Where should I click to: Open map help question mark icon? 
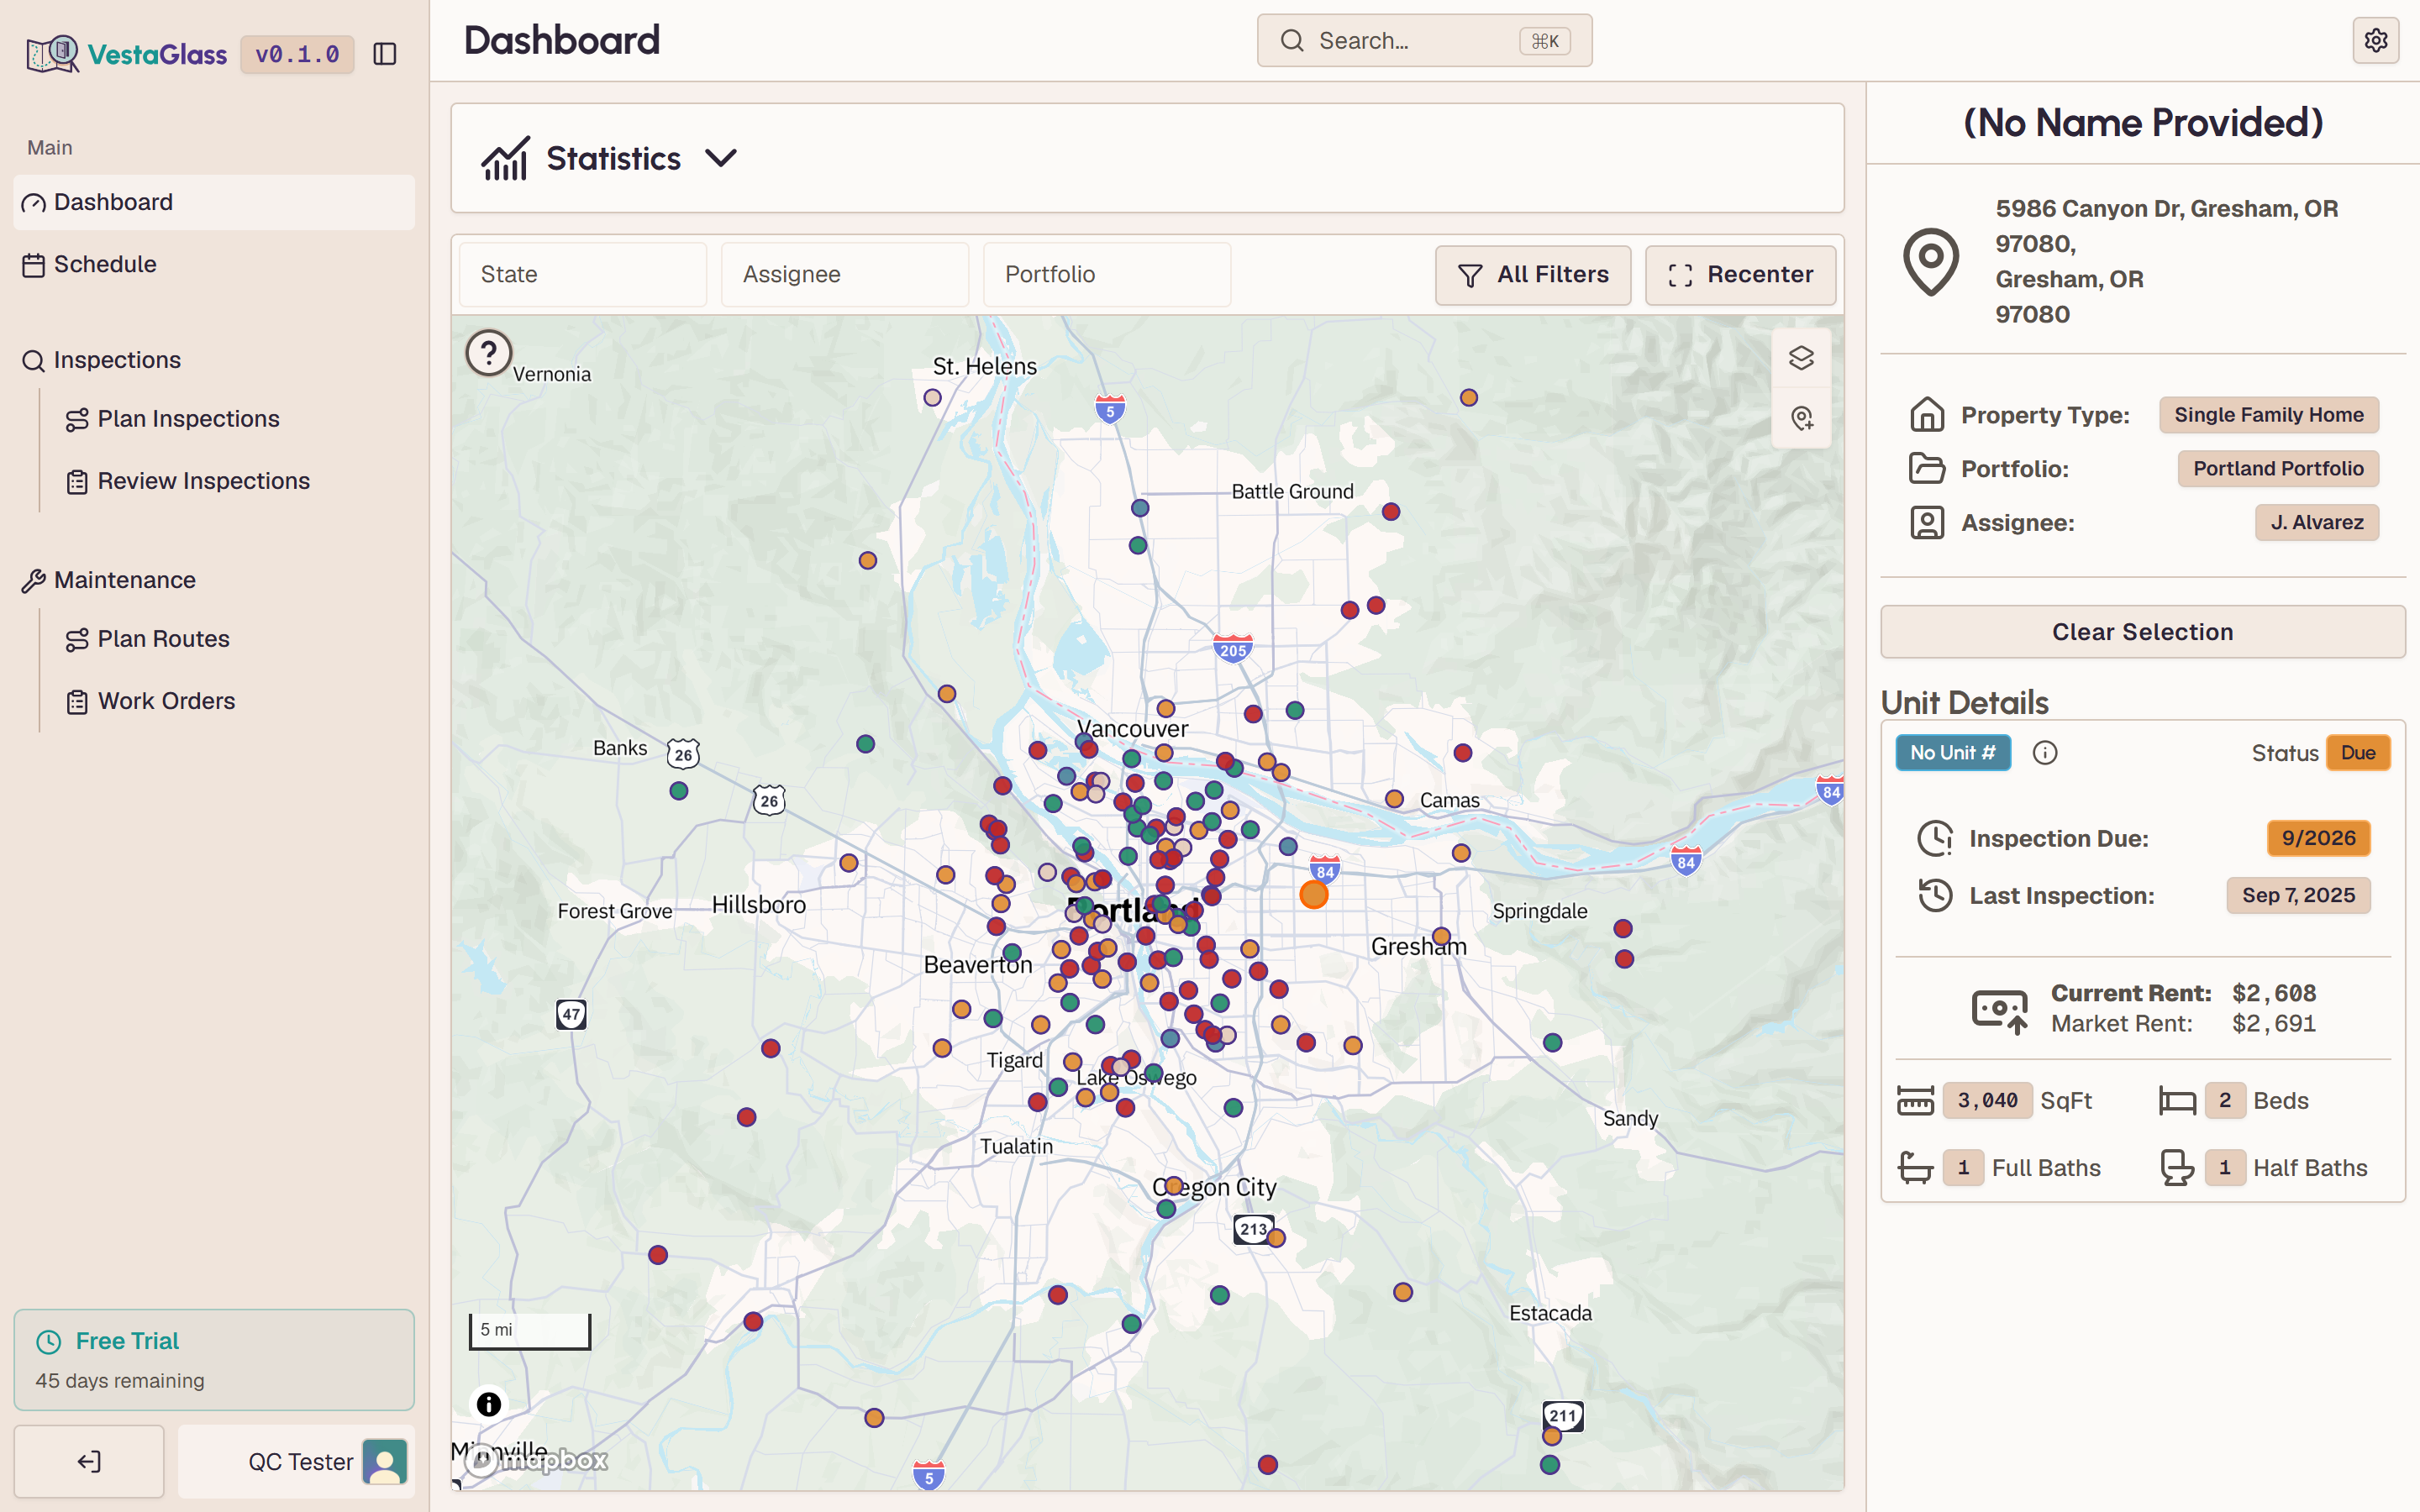[489, 353]
